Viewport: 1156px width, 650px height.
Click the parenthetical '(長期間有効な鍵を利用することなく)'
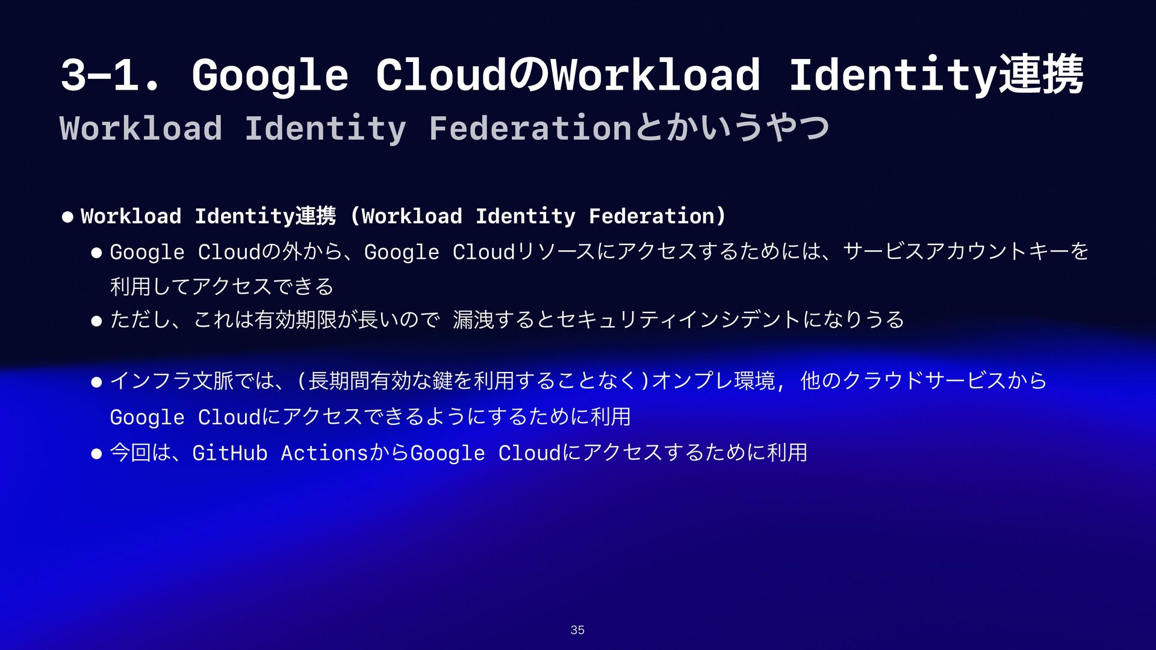[474, 381]
